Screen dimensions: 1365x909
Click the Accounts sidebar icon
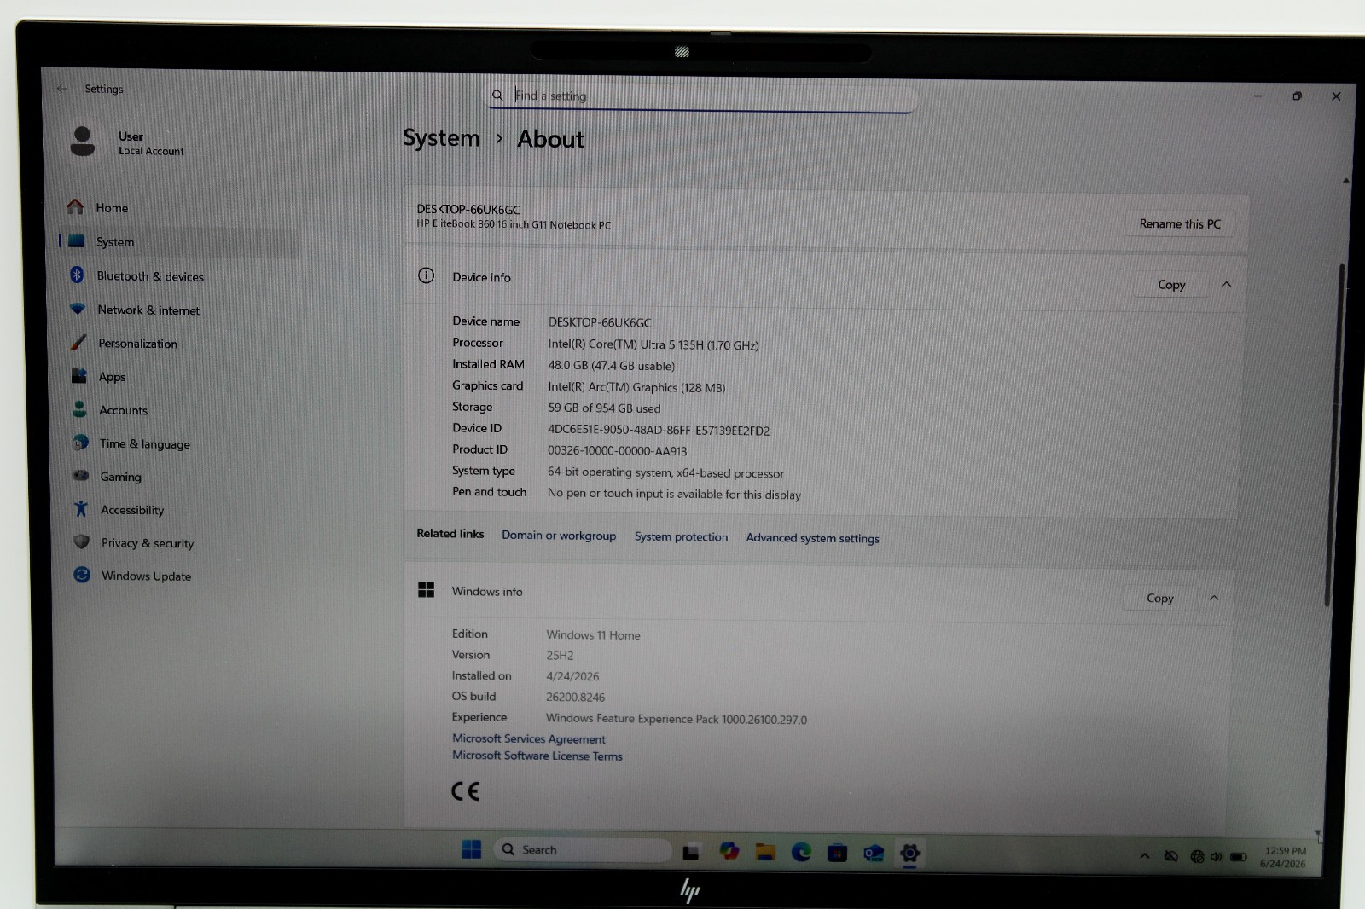click(x=80, y=409)
